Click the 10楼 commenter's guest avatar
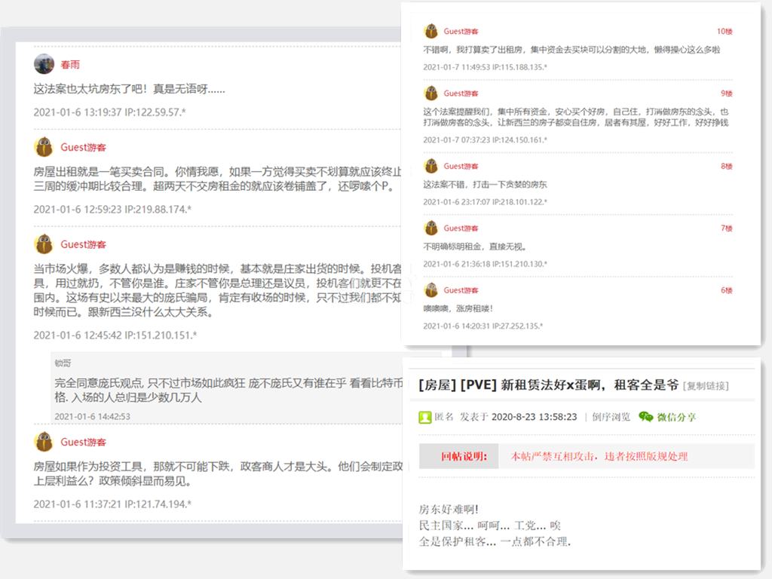Viewport: 772px width, 579px height. (431, 31)
